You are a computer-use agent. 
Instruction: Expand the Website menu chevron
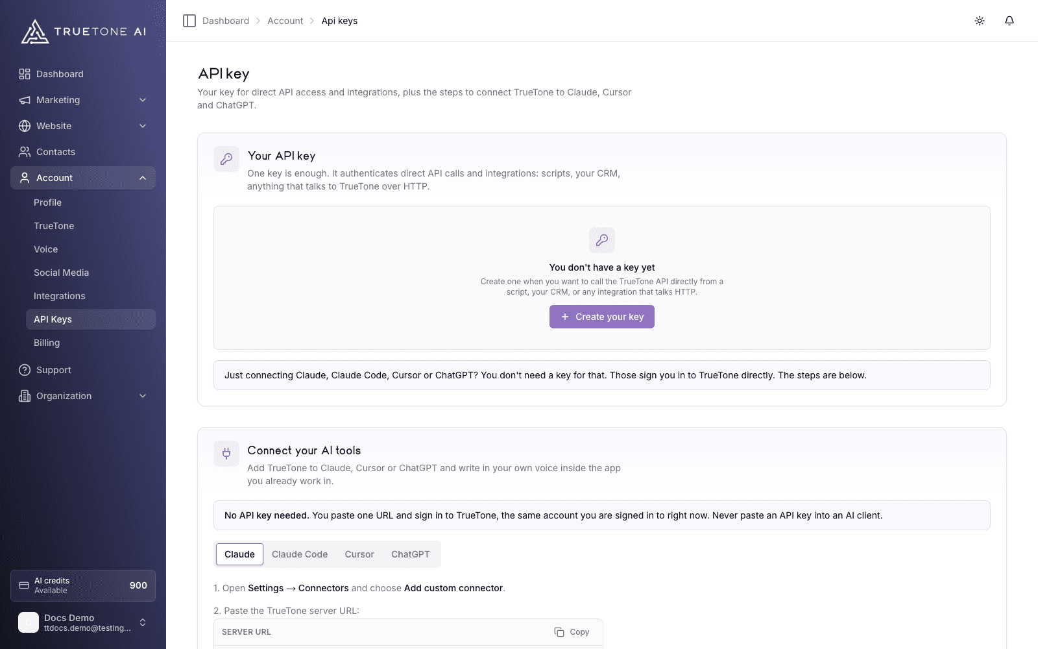click(143, 126)
